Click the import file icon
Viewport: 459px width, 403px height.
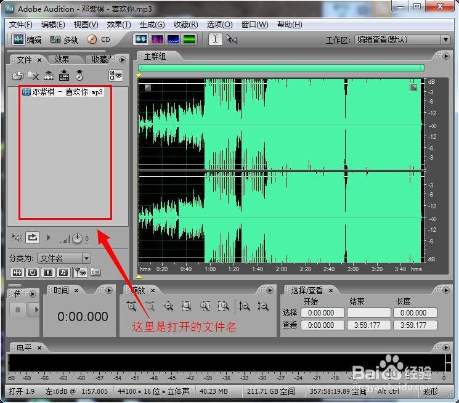[x=18, y=76]
